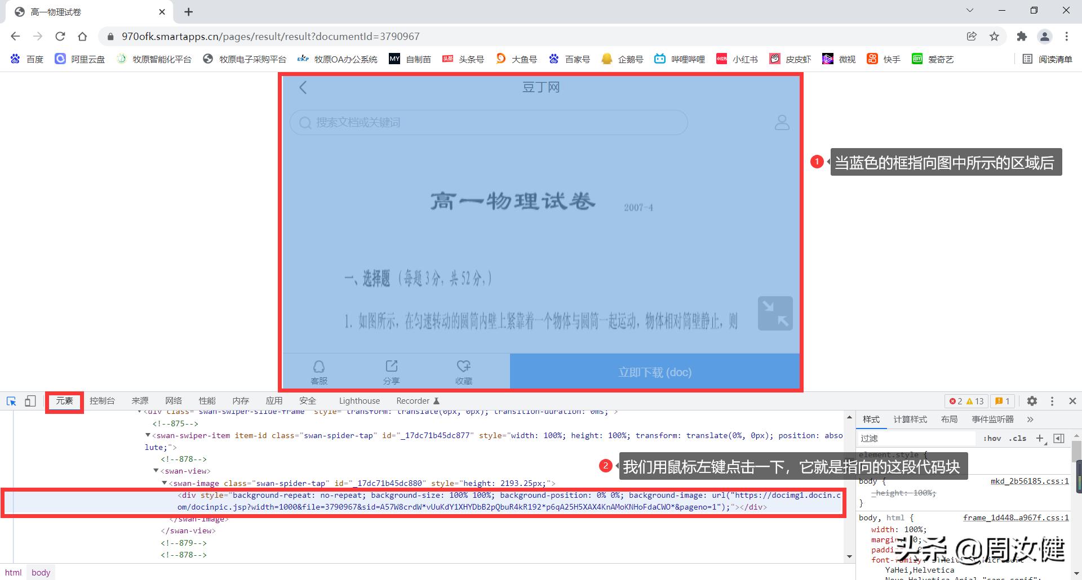Image resolution: width=1082 pixels, height=580 pixels.
Task: Click the share icon in the address bar
Action: click(x=972, y=36)
